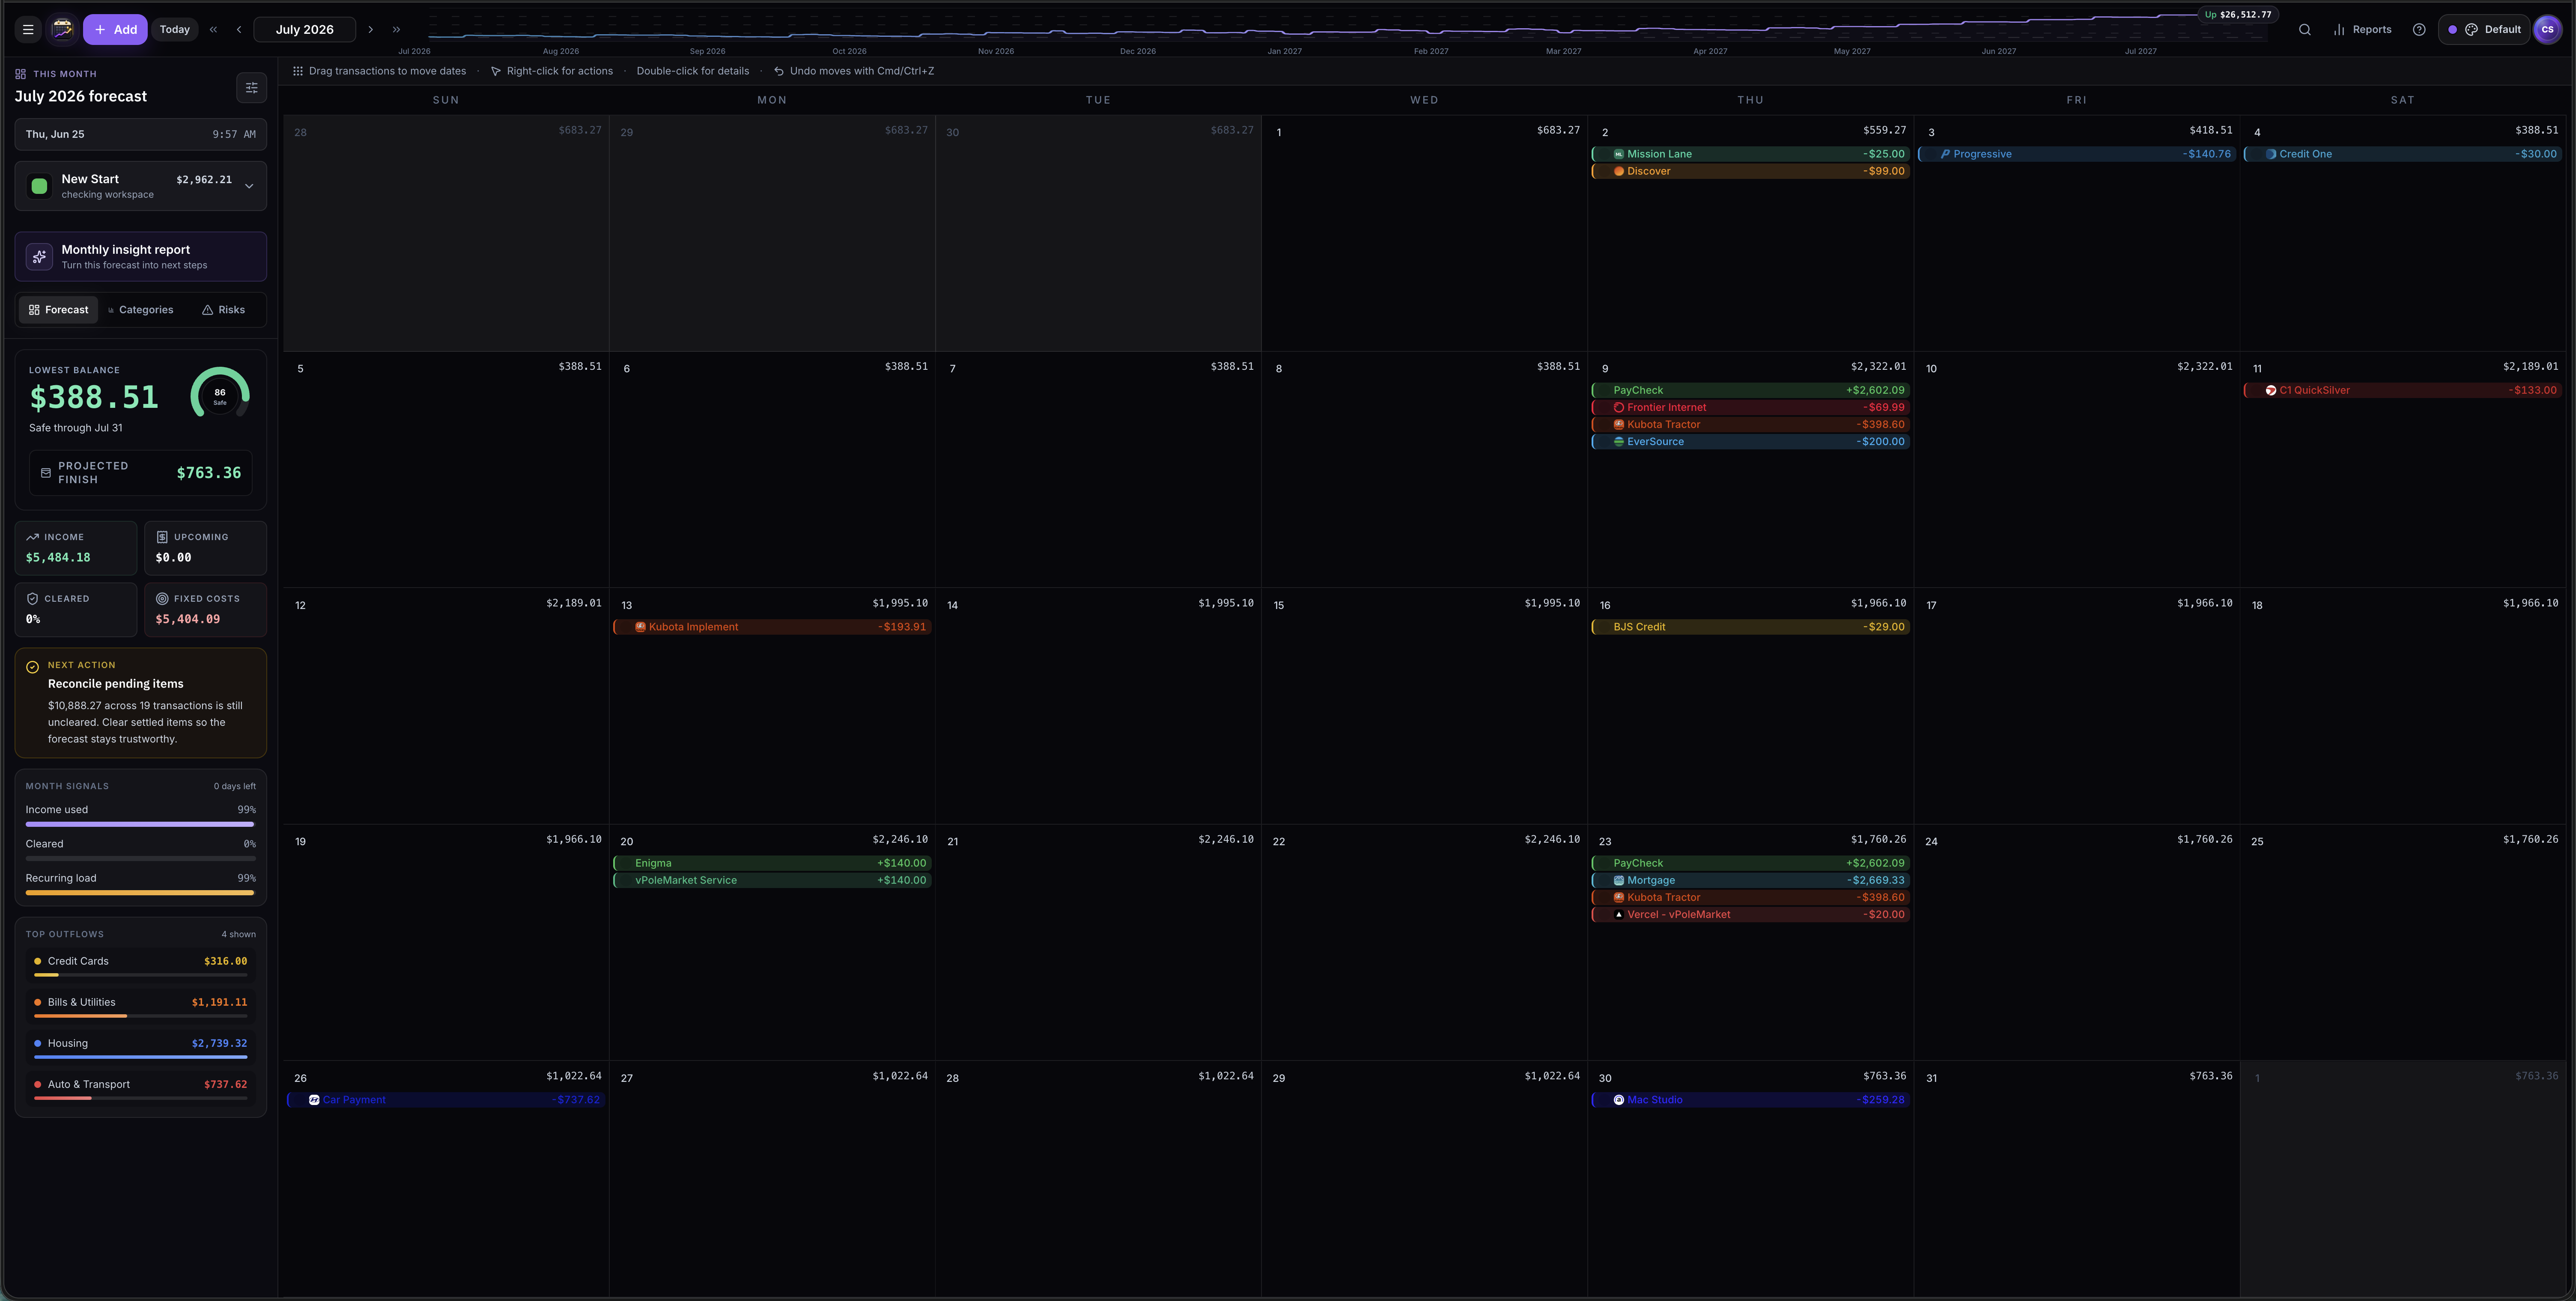2576x1301 pixels.
Task: Click the Car Payment transaction icon
Action: pos(314,1100)
